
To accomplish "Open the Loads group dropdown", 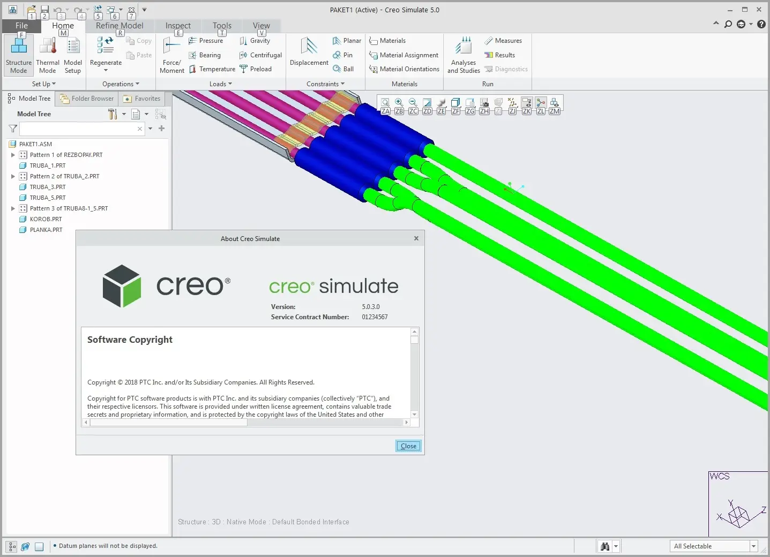I will (x=221, y=84).
